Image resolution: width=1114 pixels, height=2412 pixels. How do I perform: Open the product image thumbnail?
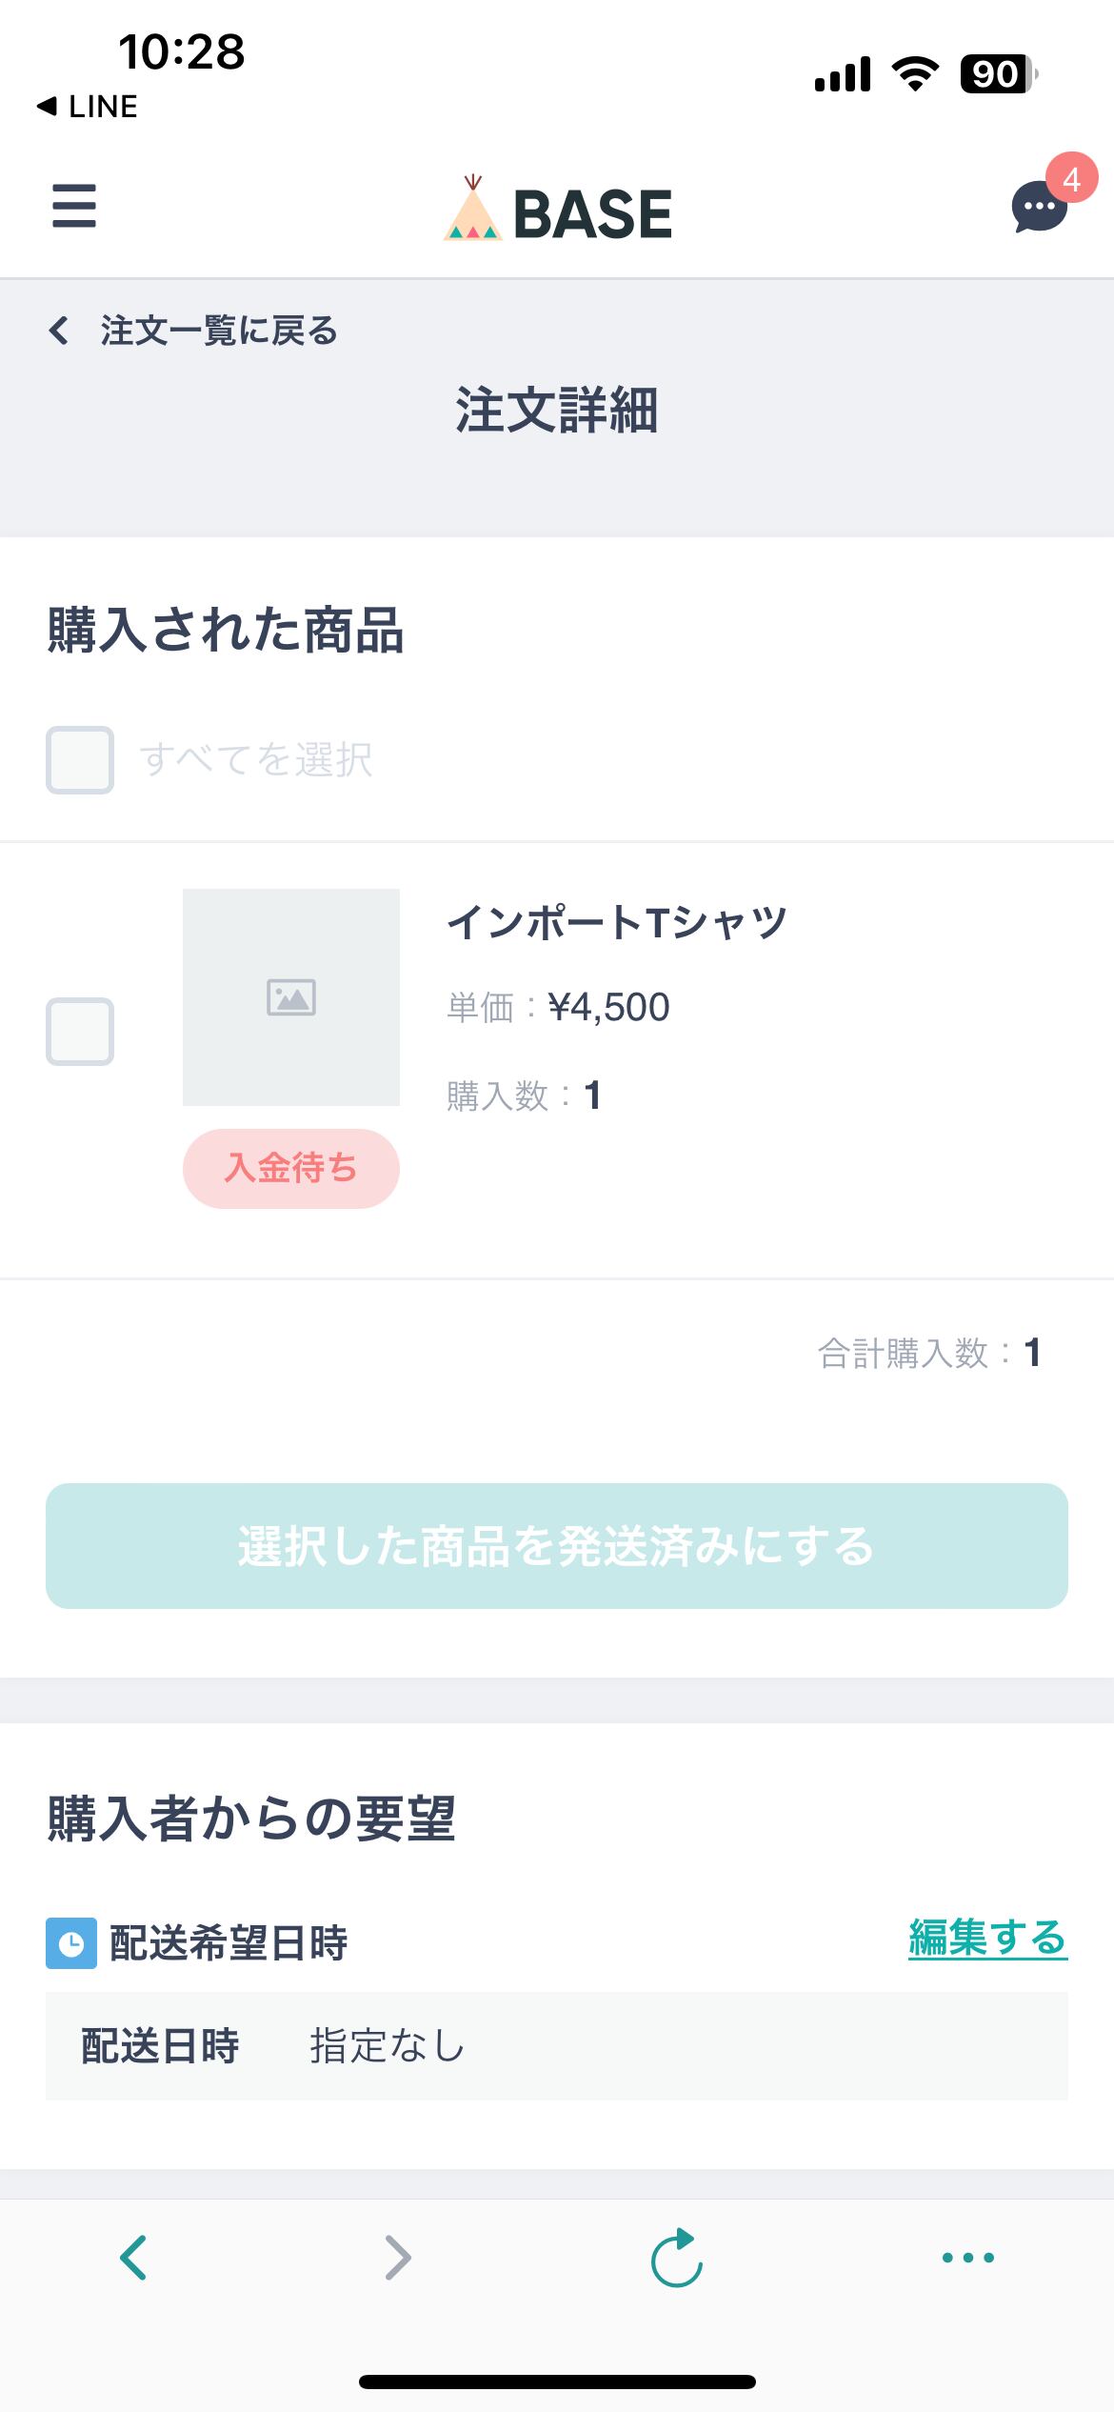pyautogui.click(x=291, y=997)
